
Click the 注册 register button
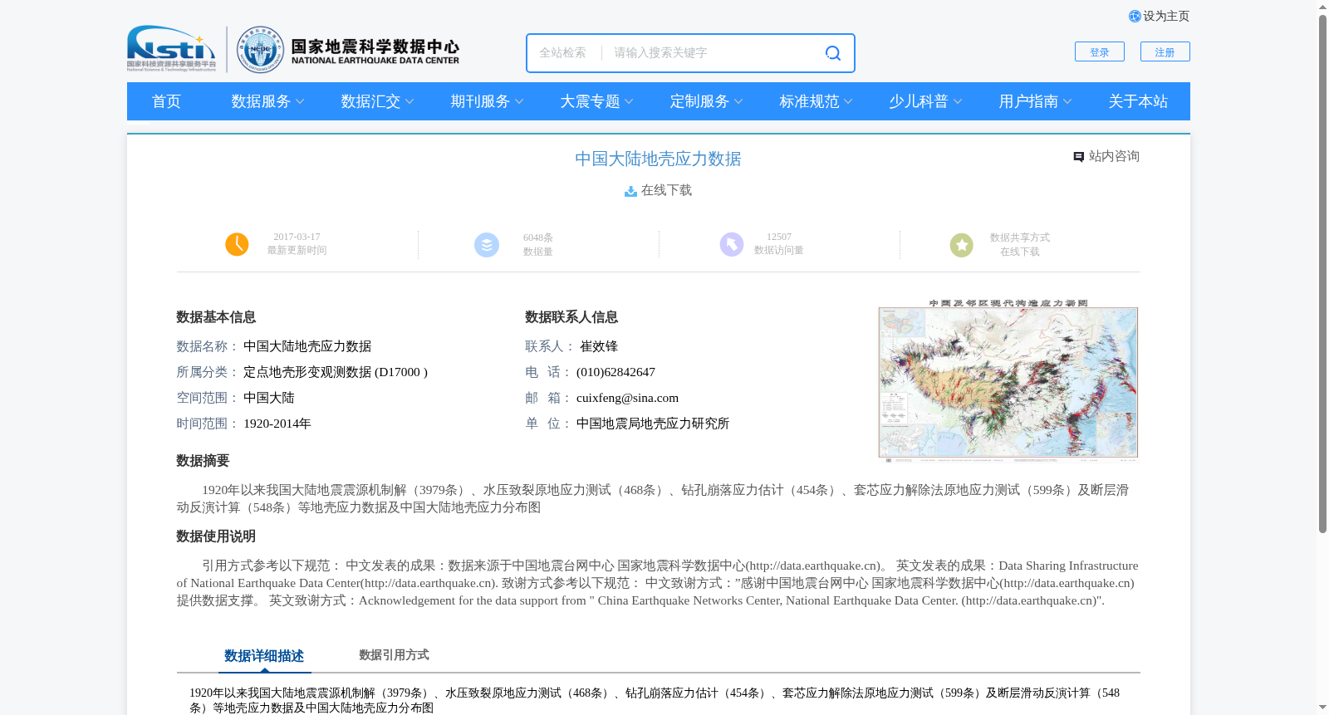(1165, 51)
